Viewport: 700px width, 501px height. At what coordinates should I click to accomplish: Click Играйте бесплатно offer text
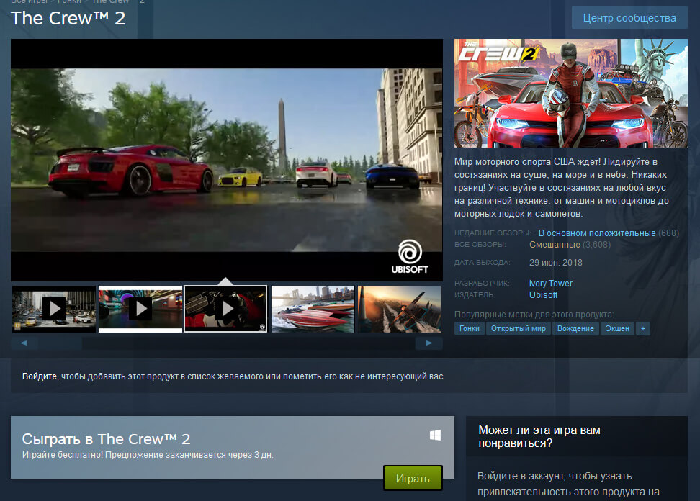tap(148, 455)
